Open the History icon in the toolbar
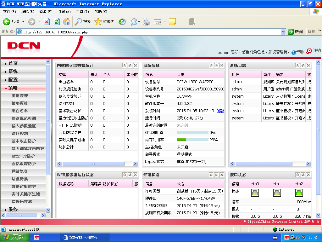 (x=122, y=22)
